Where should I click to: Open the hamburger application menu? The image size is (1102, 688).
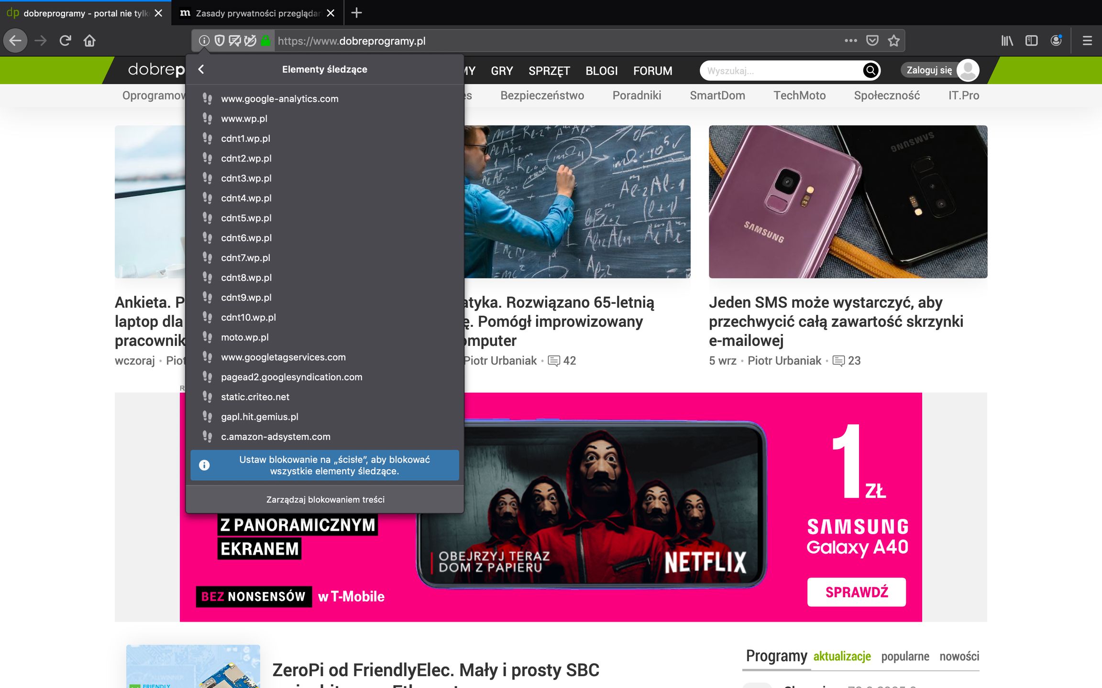tap(1087, 41)
